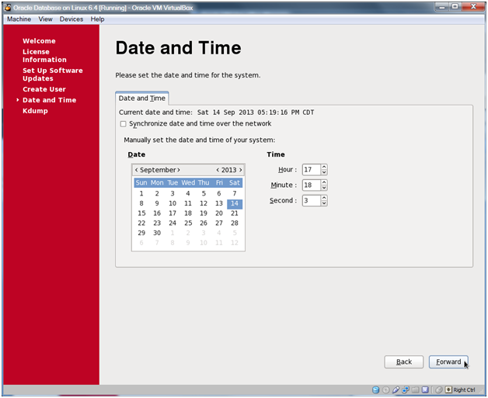
Task: Click the optical disc status icon
Action: pyautogui.click(x=386, y=389)
